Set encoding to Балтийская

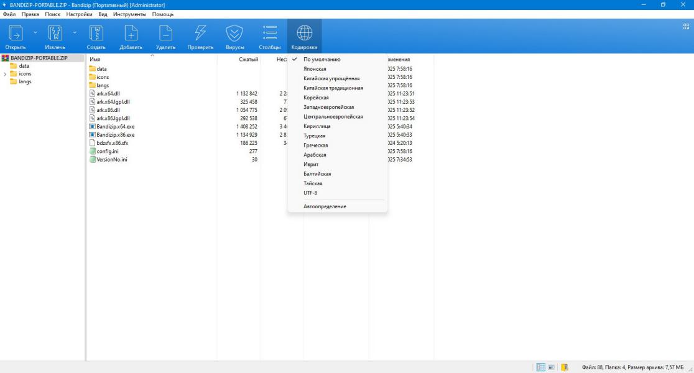[x=337, y=174]
